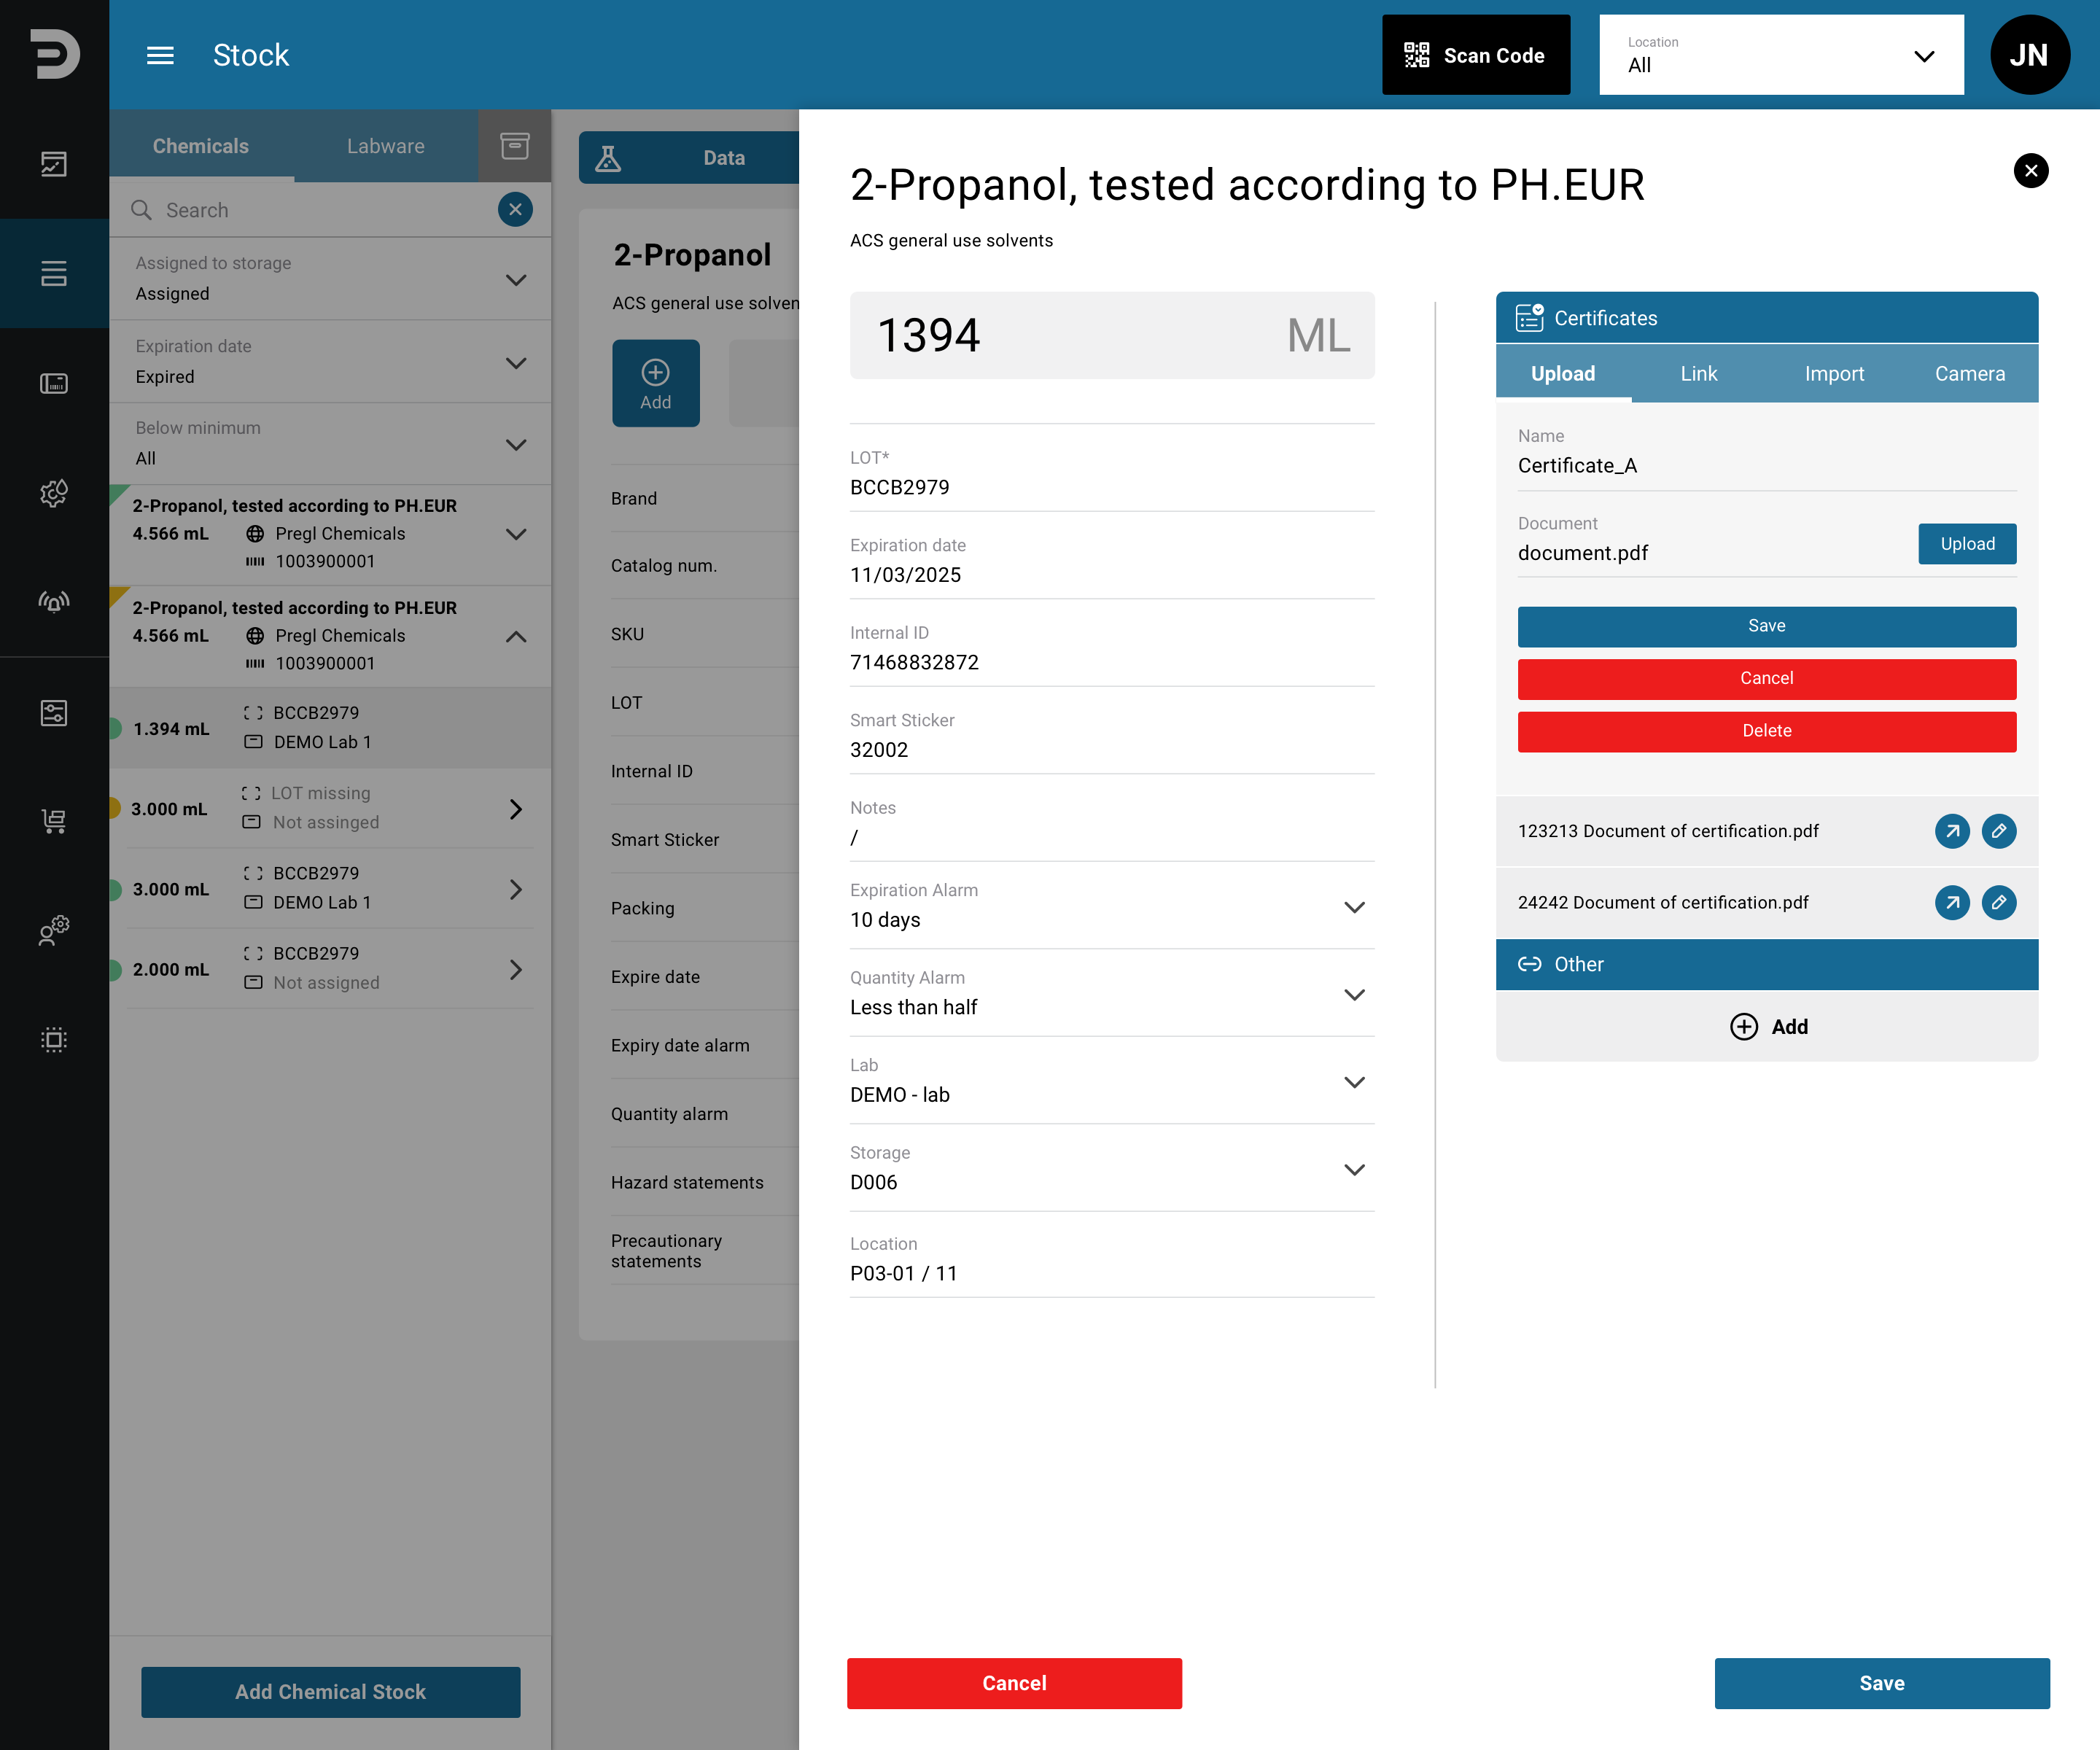Screen dimensions: 2100x1750
Task: Switch to Labware tab
Action: 385,146
